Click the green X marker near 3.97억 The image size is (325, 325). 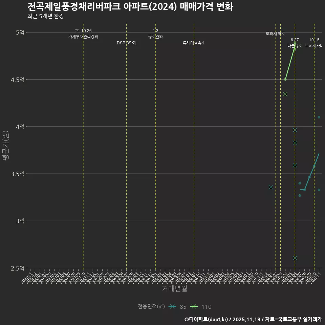295,130
